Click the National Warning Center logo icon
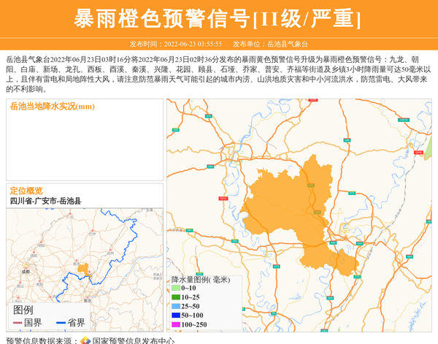Screen dimensions: 438x344 pyautogui.click(x=85, y=340)
